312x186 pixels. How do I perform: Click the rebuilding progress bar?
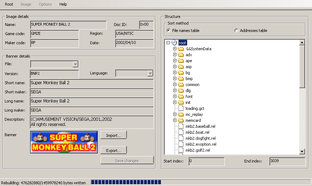pyautogui.click(x=126, y=182)
